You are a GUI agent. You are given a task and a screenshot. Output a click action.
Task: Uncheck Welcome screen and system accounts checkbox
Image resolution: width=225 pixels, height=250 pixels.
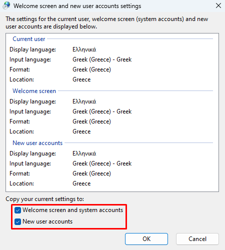pyautogui.click(x=17, y=210)
